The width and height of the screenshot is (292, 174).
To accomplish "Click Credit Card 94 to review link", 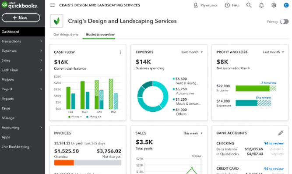I will (x=274, y=169).
